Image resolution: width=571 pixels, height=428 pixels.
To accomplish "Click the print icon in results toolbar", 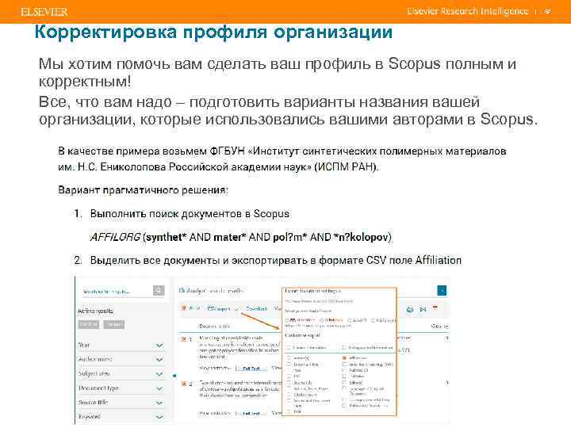I will click(410, 309).
